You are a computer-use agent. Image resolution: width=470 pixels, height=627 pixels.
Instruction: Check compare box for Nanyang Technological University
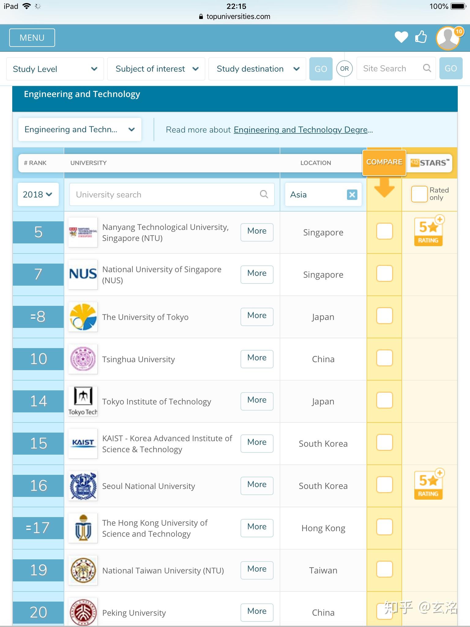(384, 231)
